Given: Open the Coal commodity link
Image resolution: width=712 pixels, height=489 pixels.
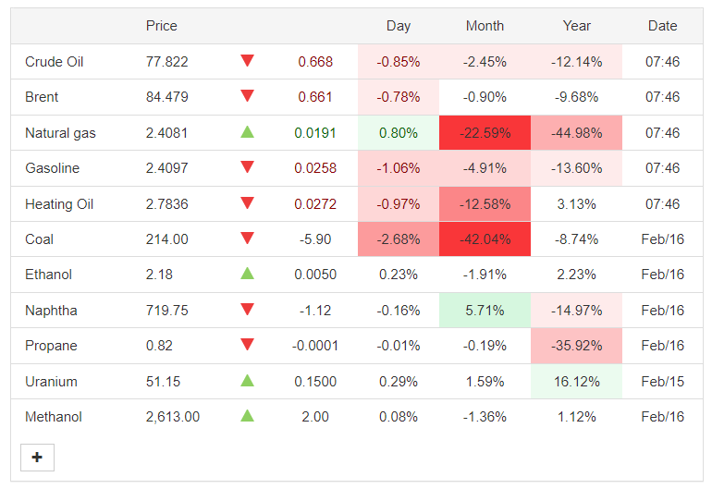Looking at the screenshot, I should click(x=39, y=239).
